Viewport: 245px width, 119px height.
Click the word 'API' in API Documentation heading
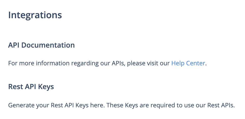coord(14,45)
